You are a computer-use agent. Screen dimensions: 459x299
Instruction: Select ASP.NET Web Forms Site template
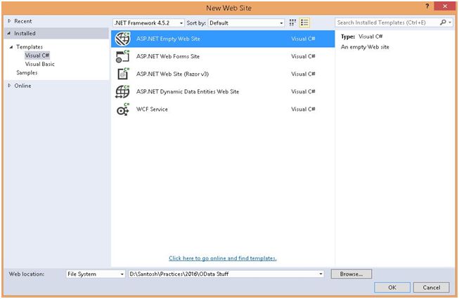(223, 56)
